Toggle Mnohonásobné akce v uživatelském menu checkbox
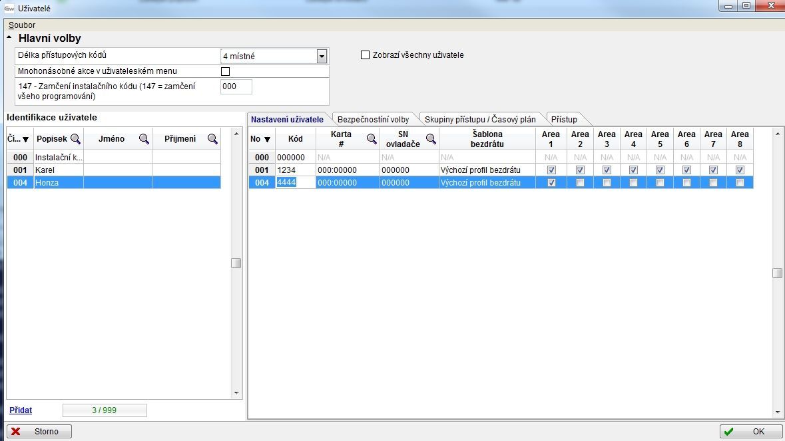The width and height of the screenshot is (785, 441). 225,71
